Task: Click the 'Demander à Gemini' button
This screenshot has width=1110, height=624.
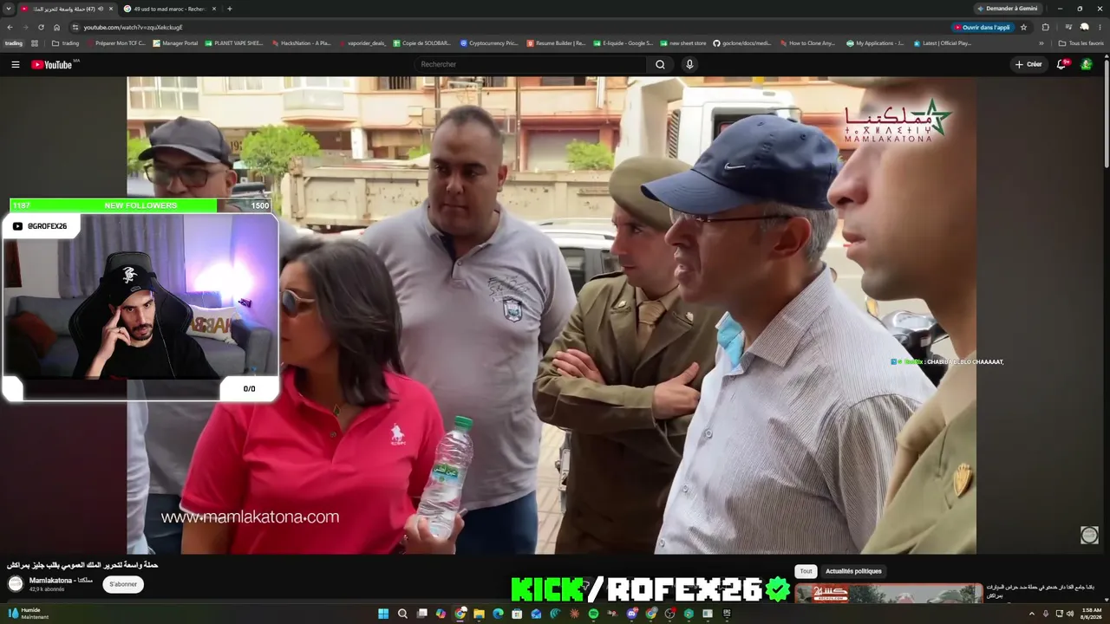Action: point(1007,9)
